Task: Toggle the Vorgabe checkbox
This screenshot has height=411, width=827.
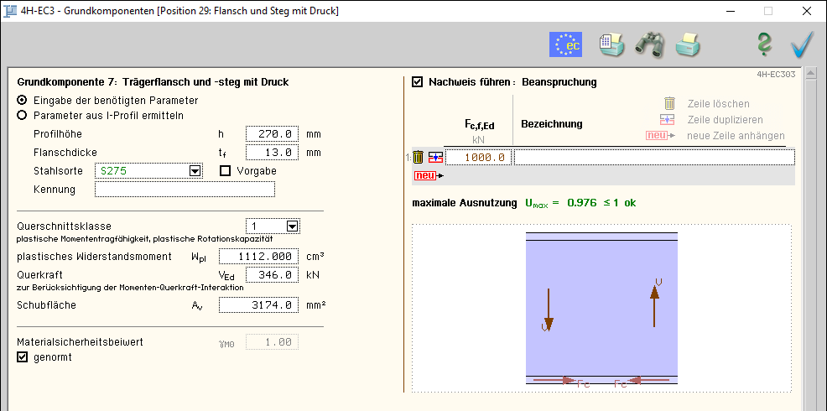Action: pyautogui.click(x=225, y=171)
